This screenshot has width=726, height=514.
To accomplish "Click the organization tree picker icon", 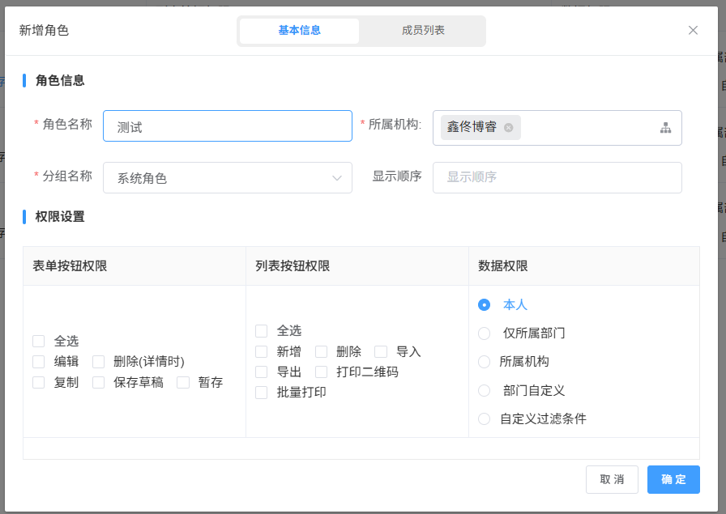I will [x=665, y=128].
